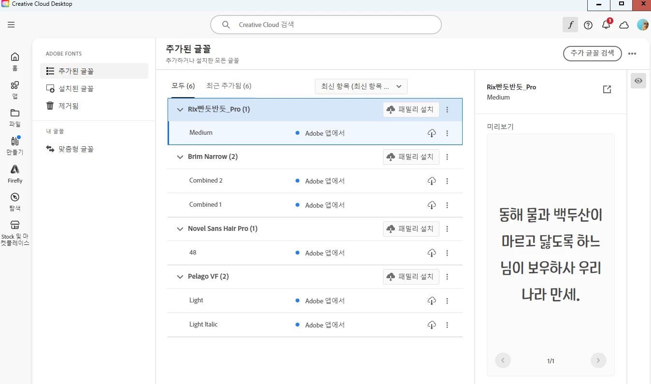The image size is (651, 384).
Task: Install the Pelago VF family
Action: click(411, 277)
